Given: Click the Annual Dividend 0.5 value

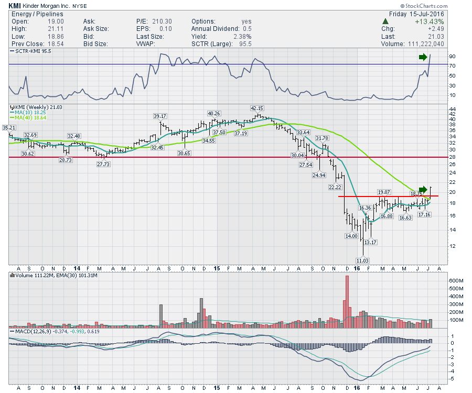Looking at the screenshot, I should tap(248, 29).
